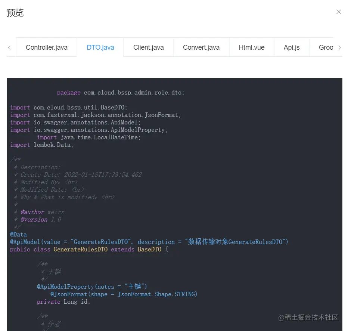Click the public class GenerateRulesDTO declaration
The height and width of the screenshot is (331, 348).
89,249
